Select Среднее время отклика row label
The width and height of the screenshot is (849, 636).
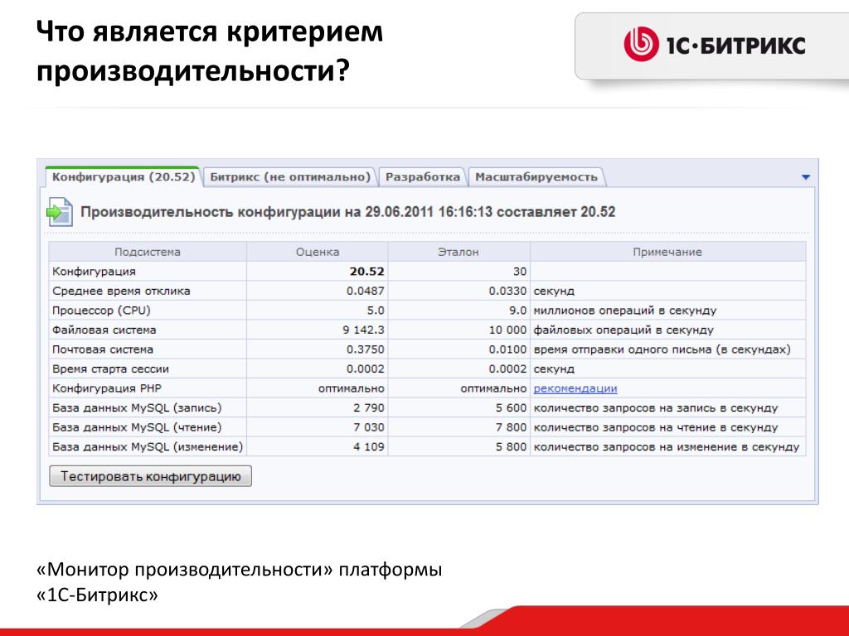coord(121,291)
